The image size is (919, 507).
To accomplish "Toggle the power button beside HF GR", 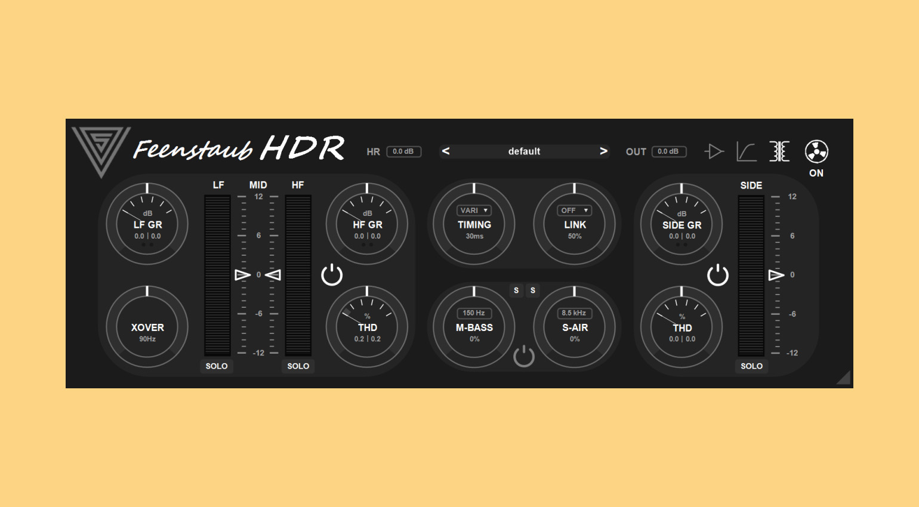I will click(332, 275).
